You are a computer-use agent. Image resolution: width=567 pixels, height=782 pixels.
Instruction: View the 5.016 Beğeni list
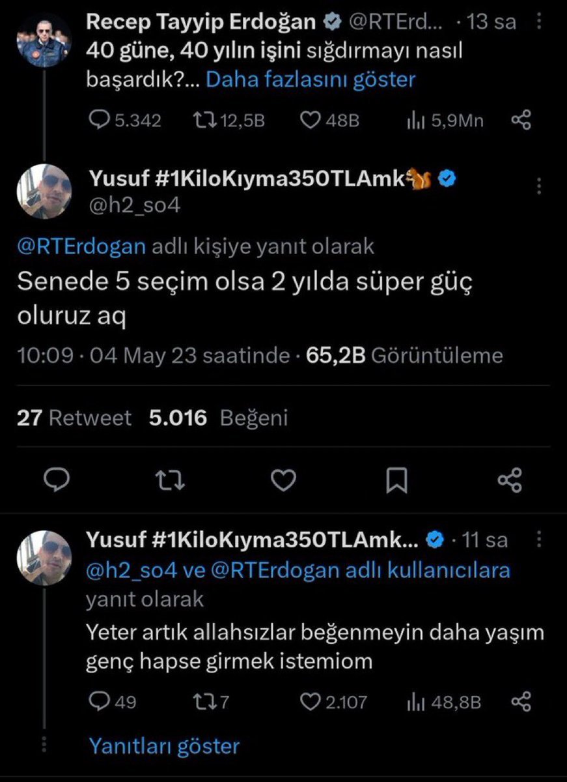pos(218,418)
